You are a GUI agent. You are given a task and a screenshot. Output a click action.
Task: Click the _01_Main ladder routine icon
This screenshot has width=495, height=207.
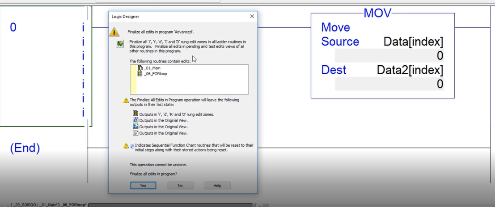click(140, 68)
